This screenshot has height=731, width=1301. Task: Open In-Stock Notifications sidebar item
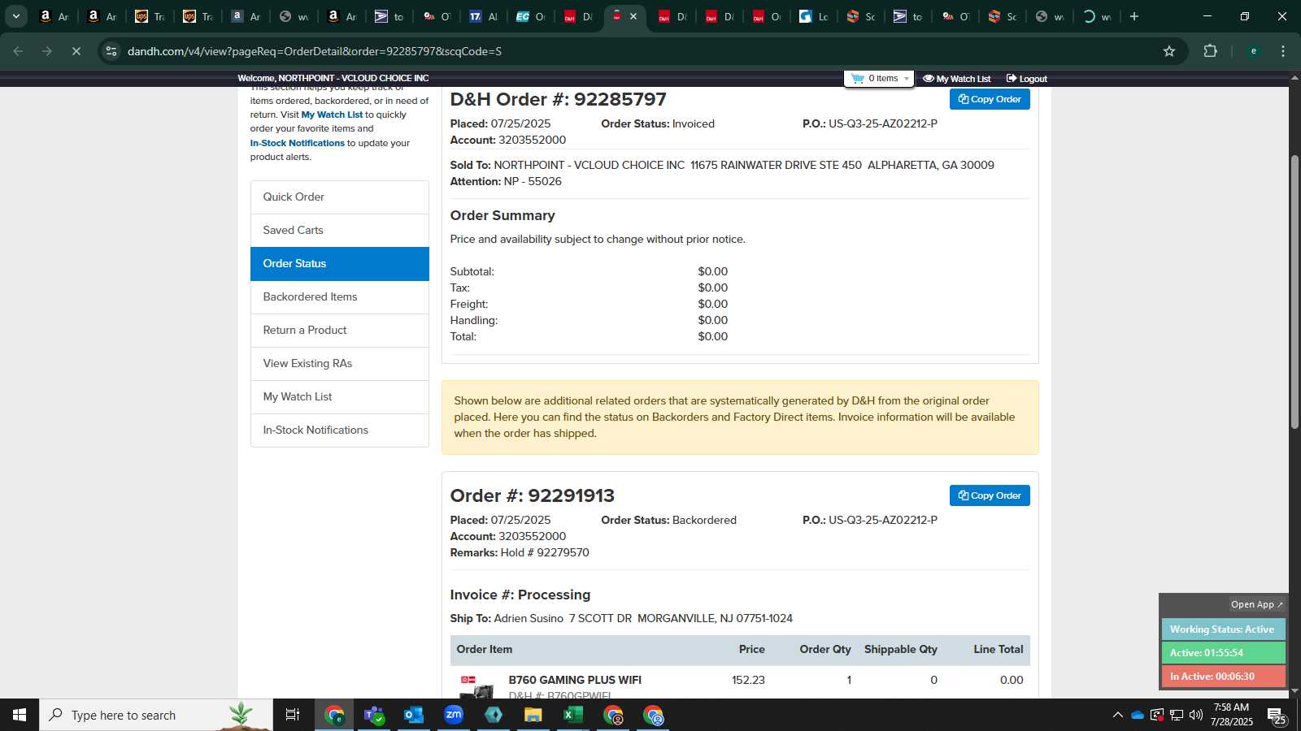pyautogui.click(x=340, y=430)
